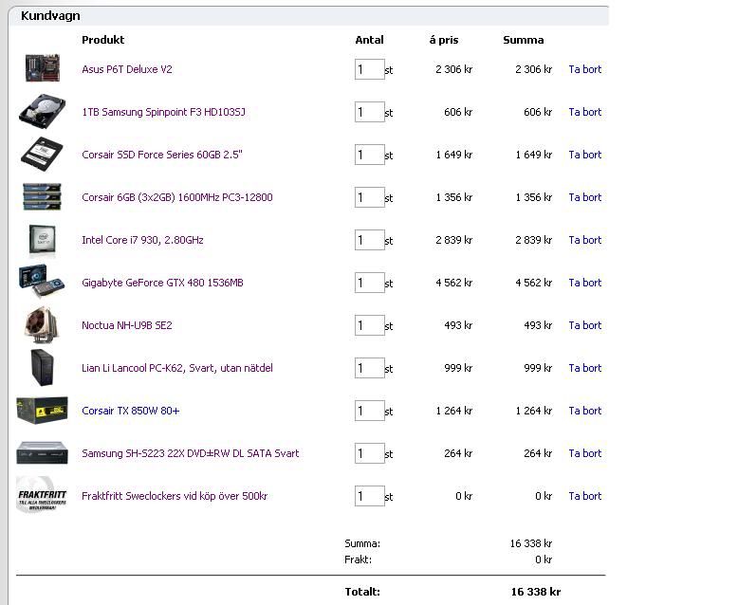Open the Intel Core i7 930 product link
Image resolution: width=738 pixels, height=605 pixels.
pos(142,240)
